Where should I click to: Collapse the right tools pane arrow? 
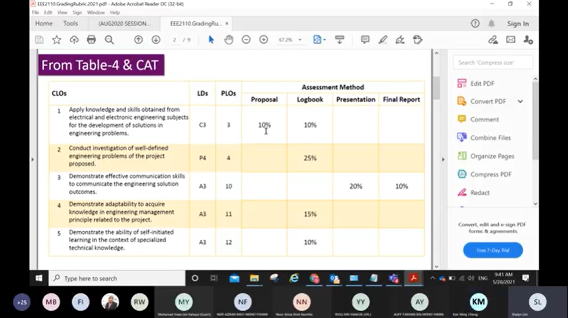tap(442, 160)
